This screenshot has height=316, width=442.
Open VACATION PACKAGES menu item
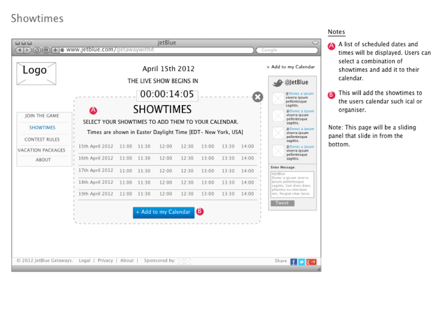click(41, 150)
